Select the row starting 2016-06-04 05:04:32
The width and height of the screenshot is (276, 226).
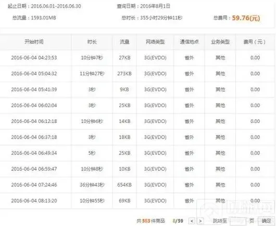(137, 73)
